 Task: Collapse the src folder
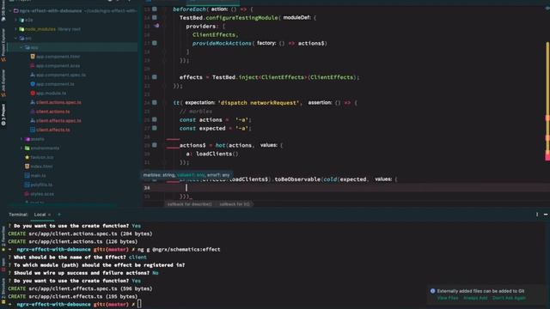point(15,38)
